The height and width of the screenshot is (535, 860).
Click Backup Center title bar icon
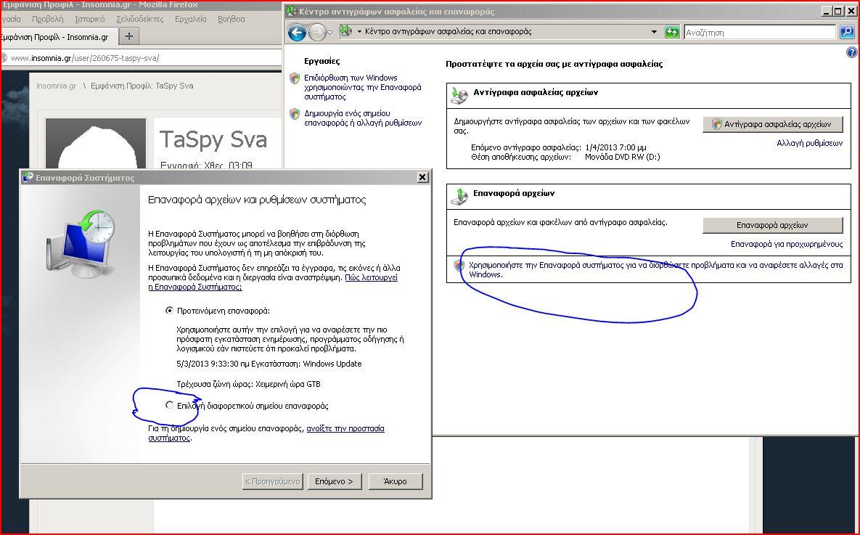click(x=292, y=11)
